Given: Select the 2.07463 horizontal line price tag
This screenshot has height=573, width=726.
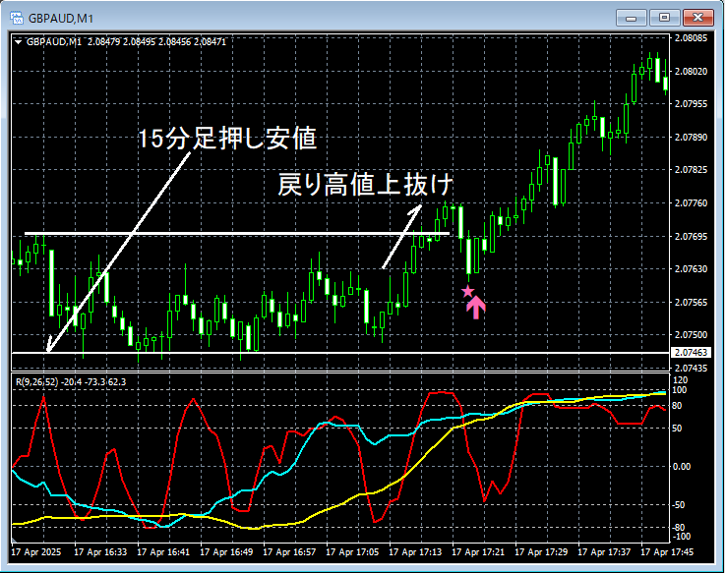Looking at the screenshot, I should [691, 353].
